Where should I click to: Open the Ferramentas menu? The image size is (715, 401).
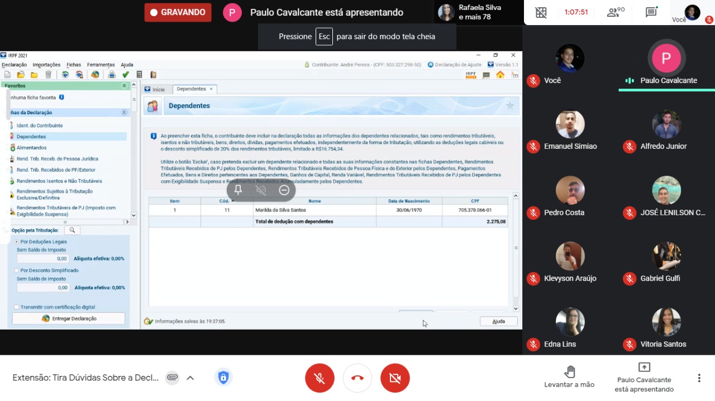(101, 65)
